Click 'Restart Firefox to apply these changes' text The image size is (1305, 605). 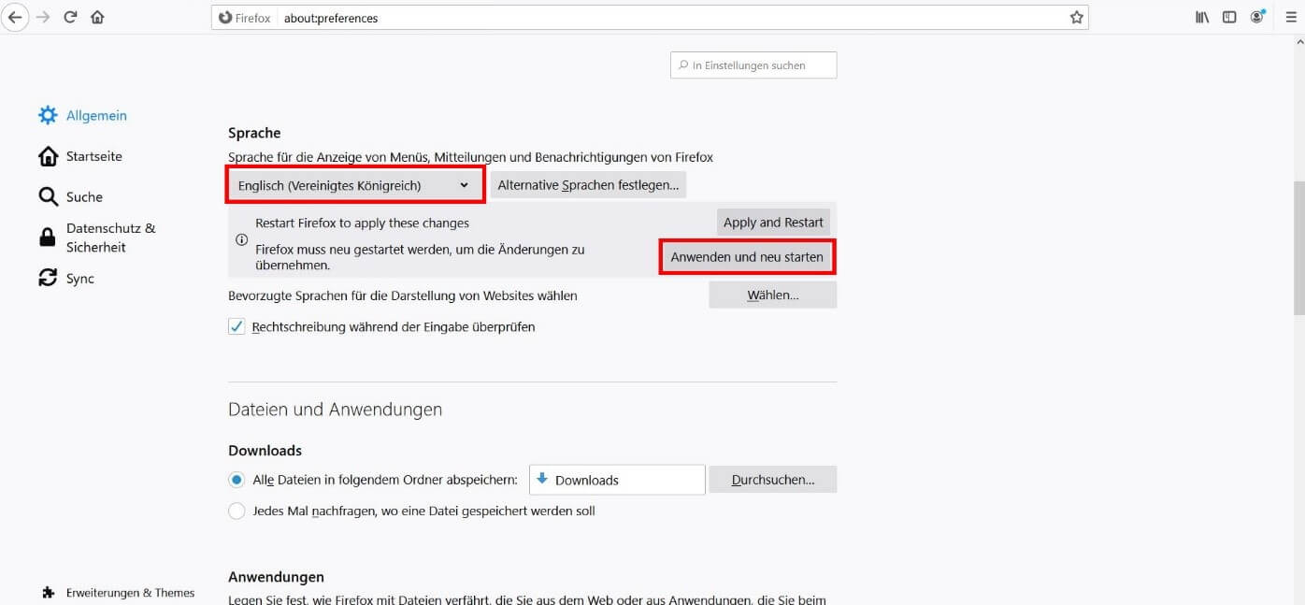363,223
